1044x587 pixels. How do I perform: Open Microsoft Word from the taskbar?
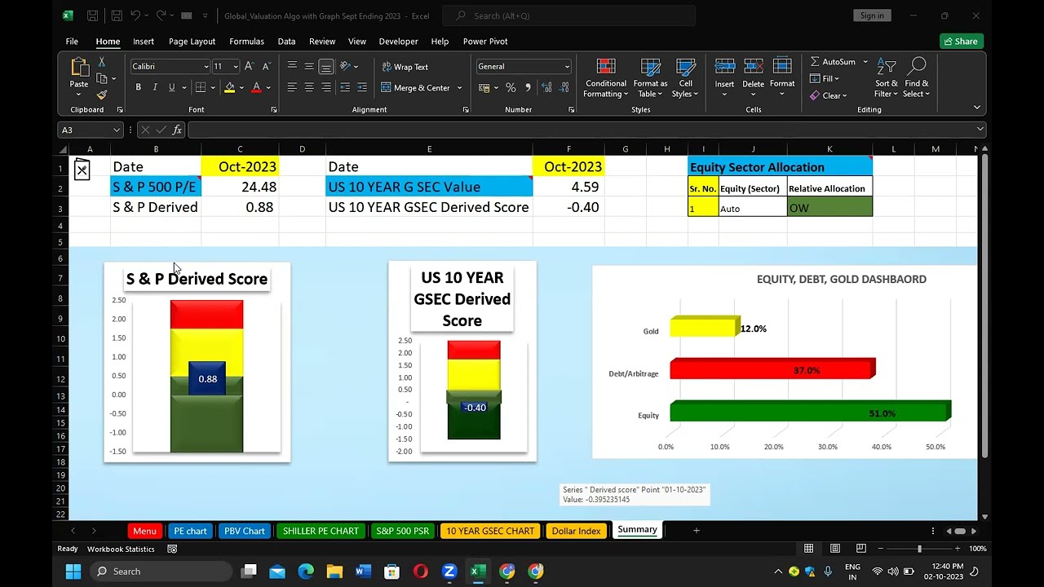pyautogui.click(x=363, y=572)
